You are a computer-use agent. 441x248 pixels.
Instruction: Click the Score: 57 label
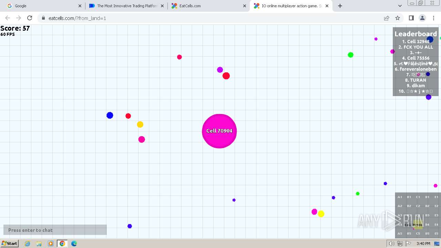[x=15, y=29]
